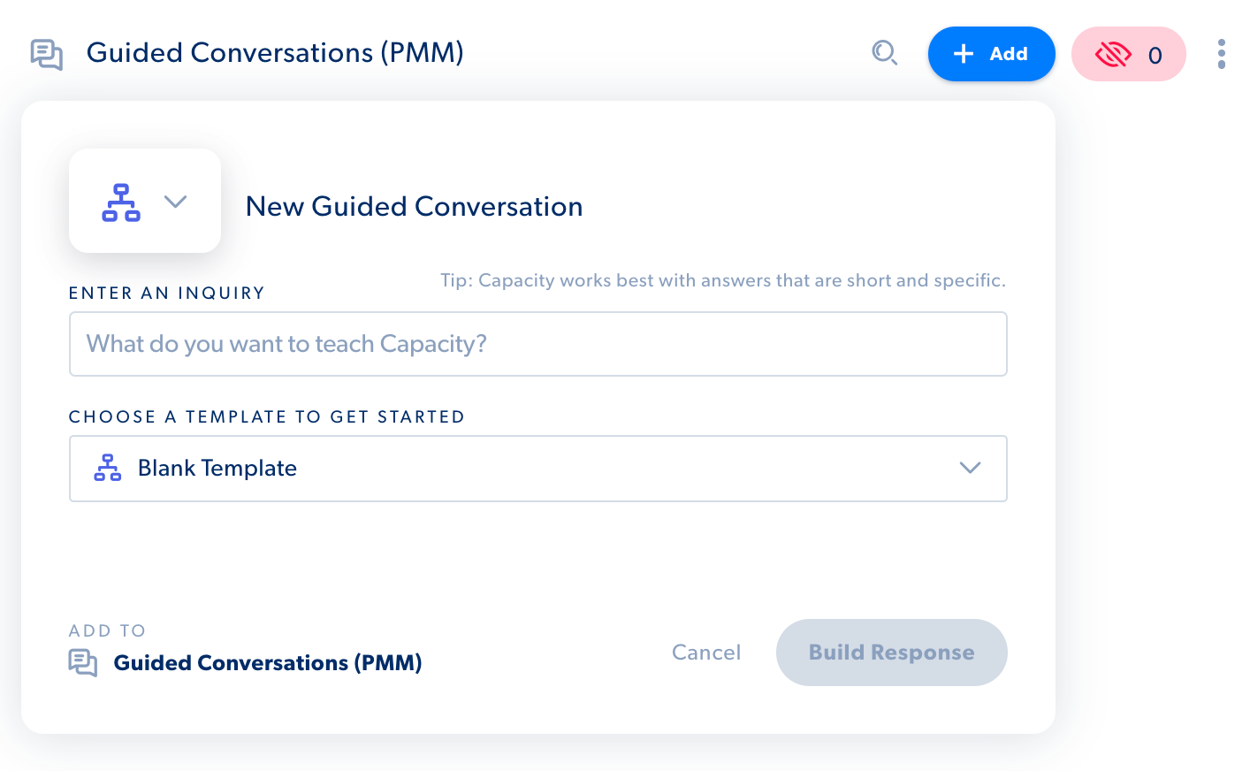Image resolution: width=1250 pixels, height=771 pixels.
Task: Click the crossed-out eye hidden items icon
Action: click(x=1113, y=55)
